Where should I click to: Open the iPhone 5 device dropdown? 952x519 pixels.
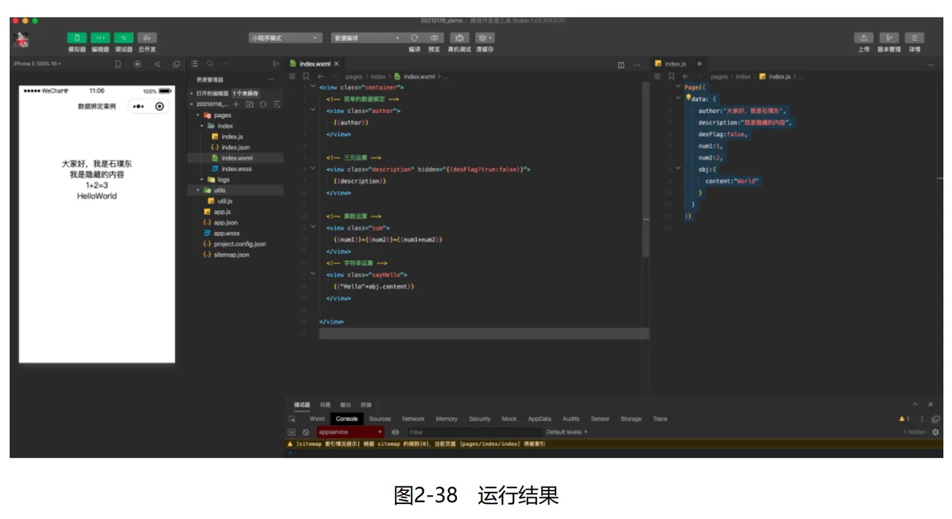[x=37, y=64]
